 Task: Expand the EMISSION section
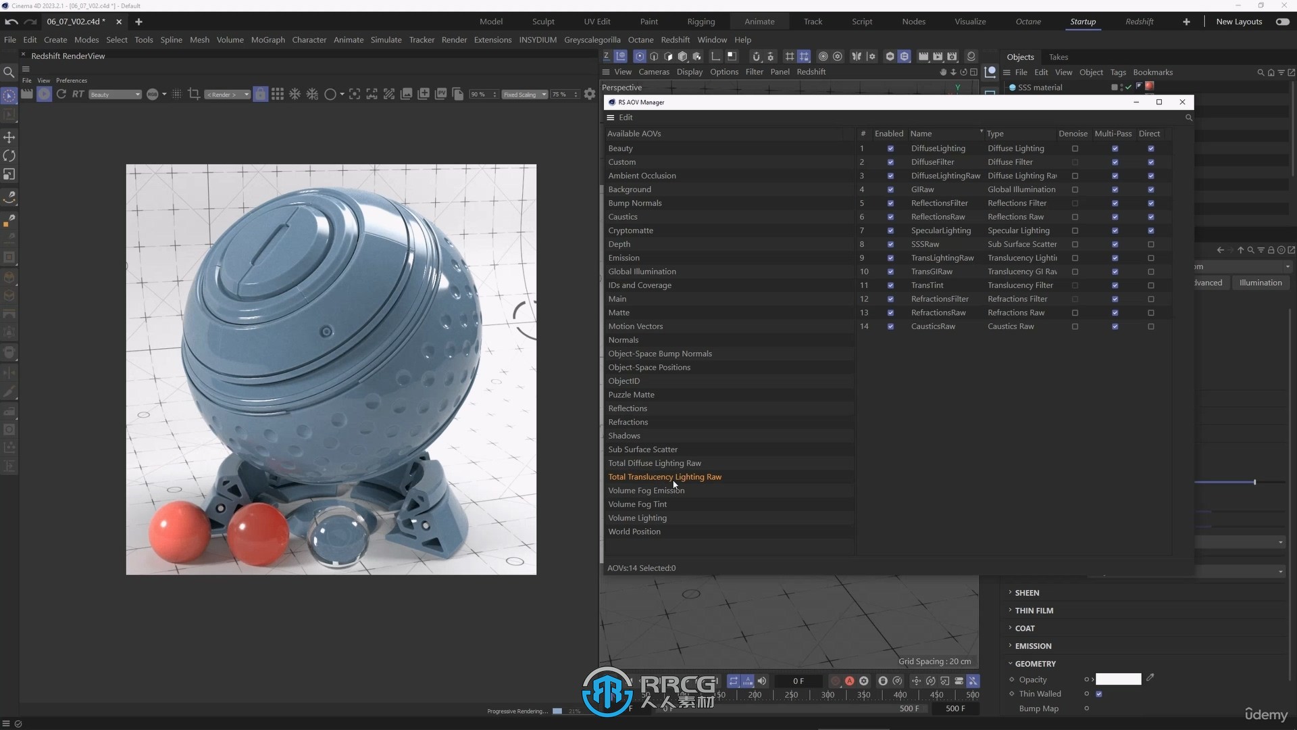1033,646
